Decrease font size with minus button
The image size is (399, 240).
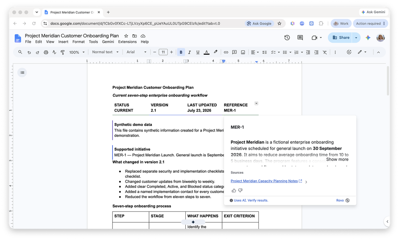coord(155,52)
